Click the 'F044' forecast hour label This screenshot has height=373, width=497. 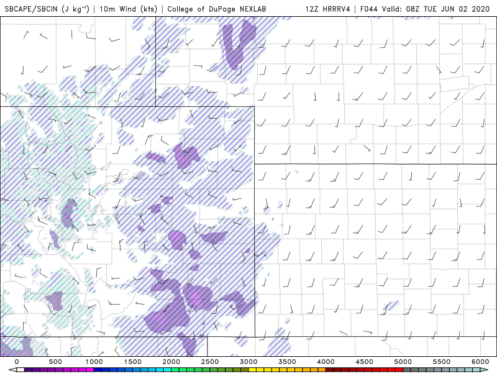pyautogui.click(x=368, y=9)
